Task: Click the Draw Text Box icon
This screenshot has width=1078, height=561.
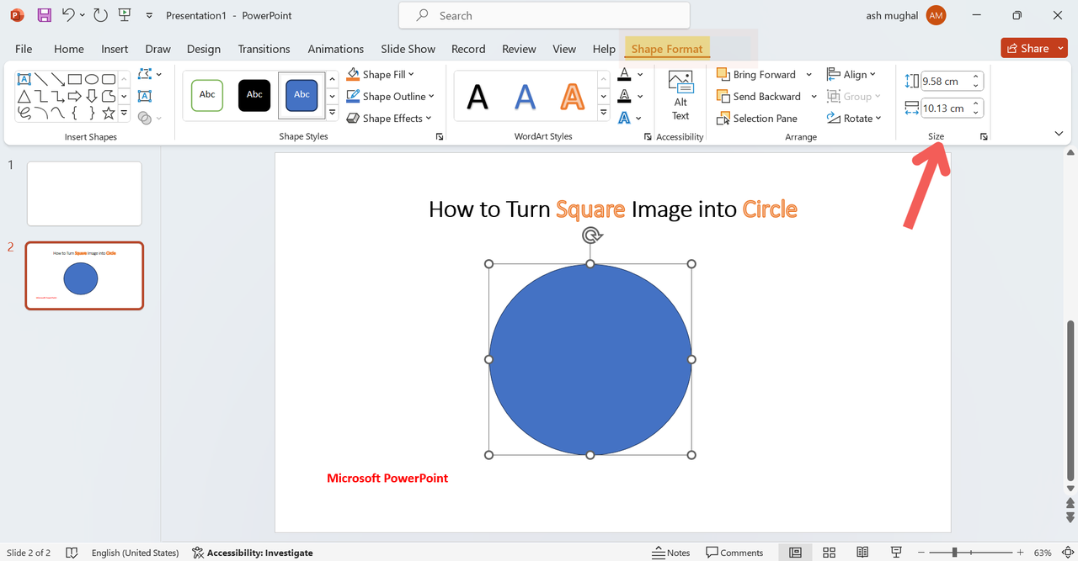Action: click(144, 96)
